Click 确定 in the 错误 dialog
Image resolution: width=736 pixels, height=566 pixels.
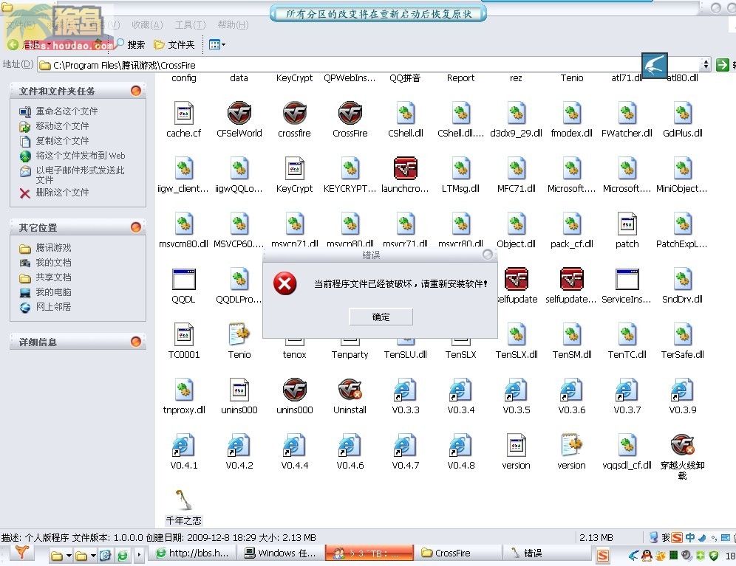click(x=381, y=317)
